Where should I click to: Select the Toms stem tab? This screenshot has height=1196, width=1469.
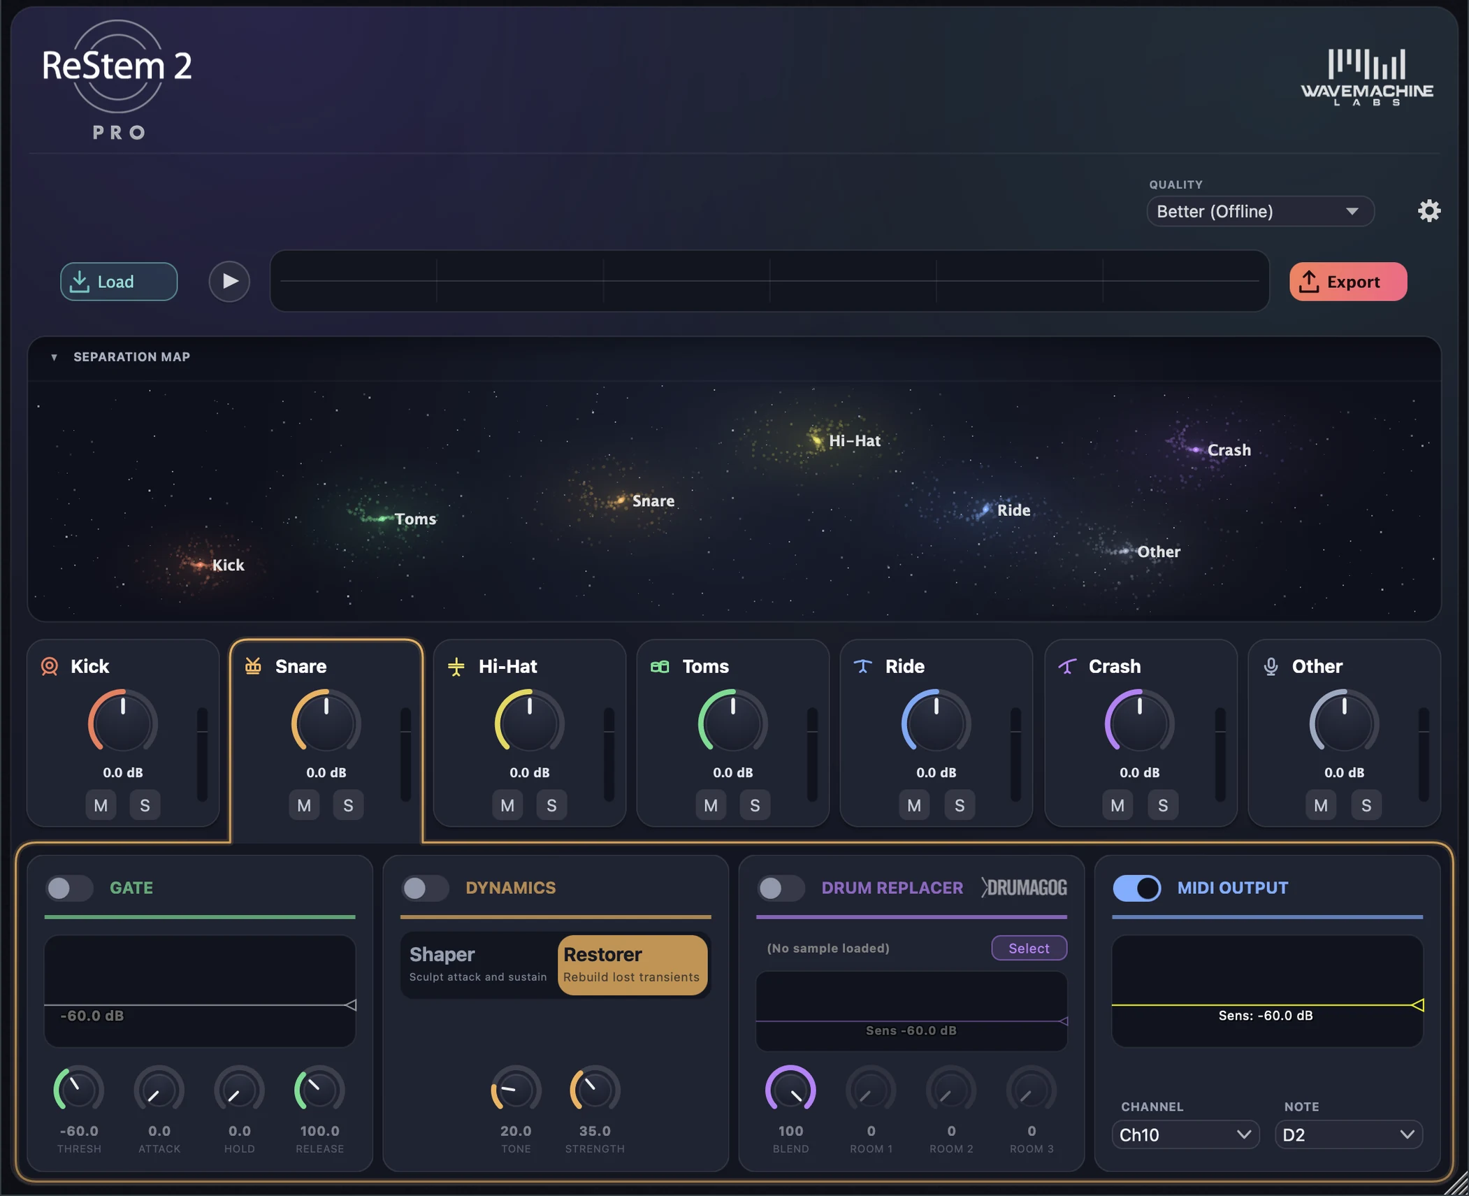click(733, 733)
